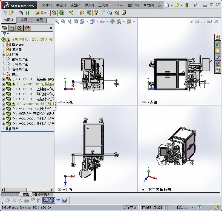Click the Move Component icon
Viewport: 222px width, 211px height.
(44, 13)
